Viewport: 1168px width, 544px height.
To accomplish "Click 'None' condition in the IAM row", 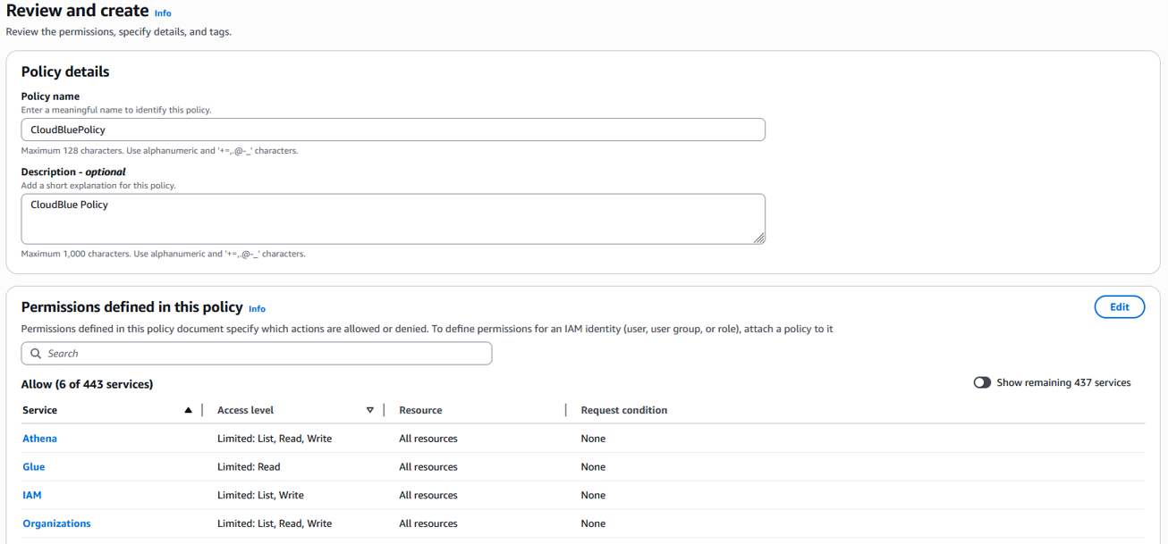I will coord(593,495).
